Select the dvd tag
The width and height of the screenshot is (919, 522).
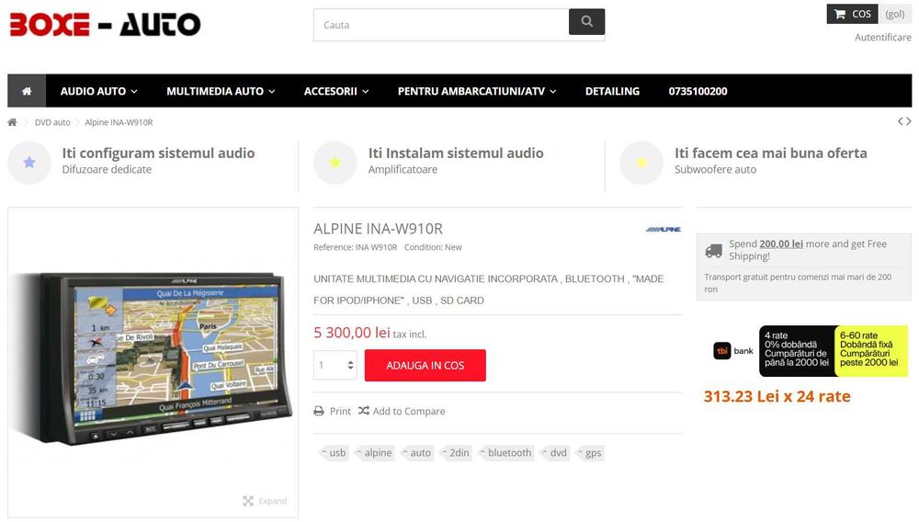555,452
